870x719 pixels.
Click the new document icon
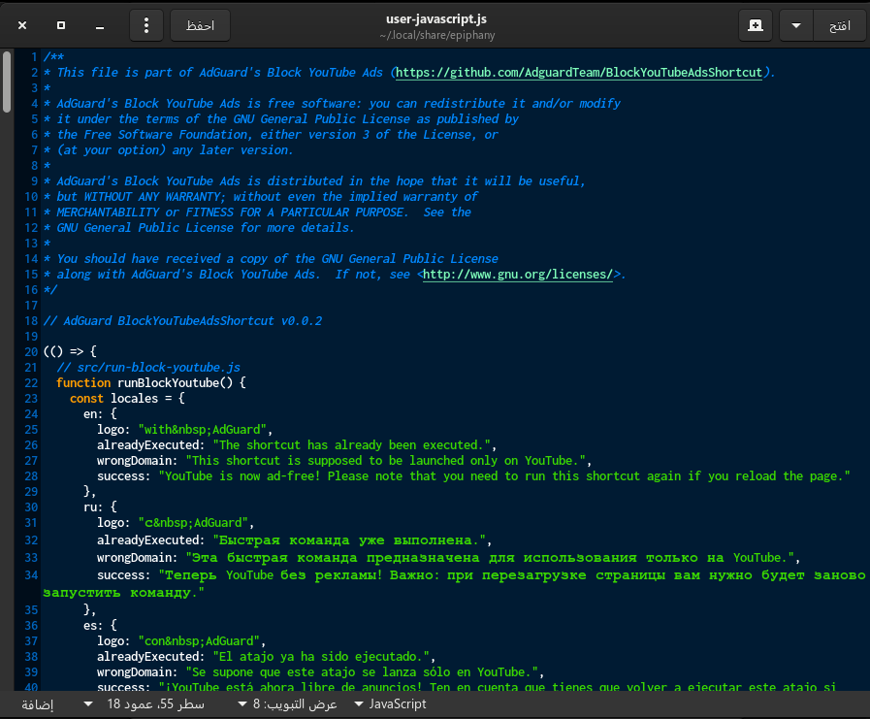755,25
